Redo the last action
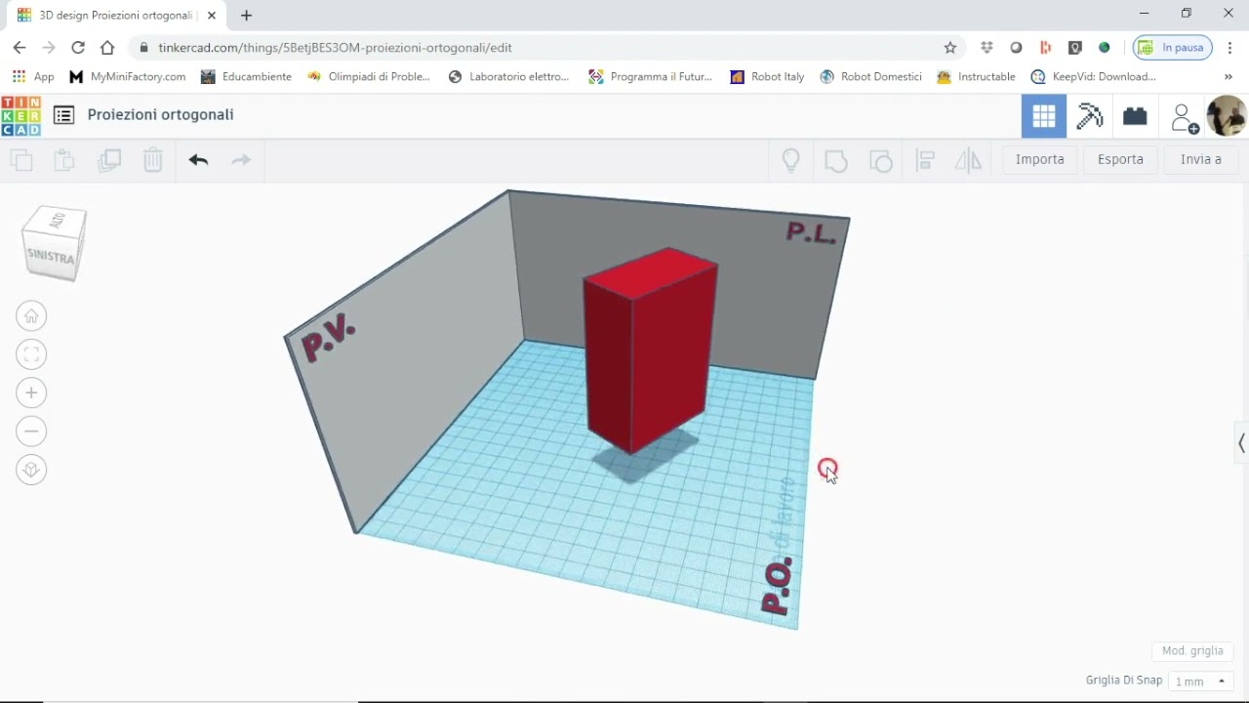Viewport: 1249px width, 703px height. tap(241, 160)
